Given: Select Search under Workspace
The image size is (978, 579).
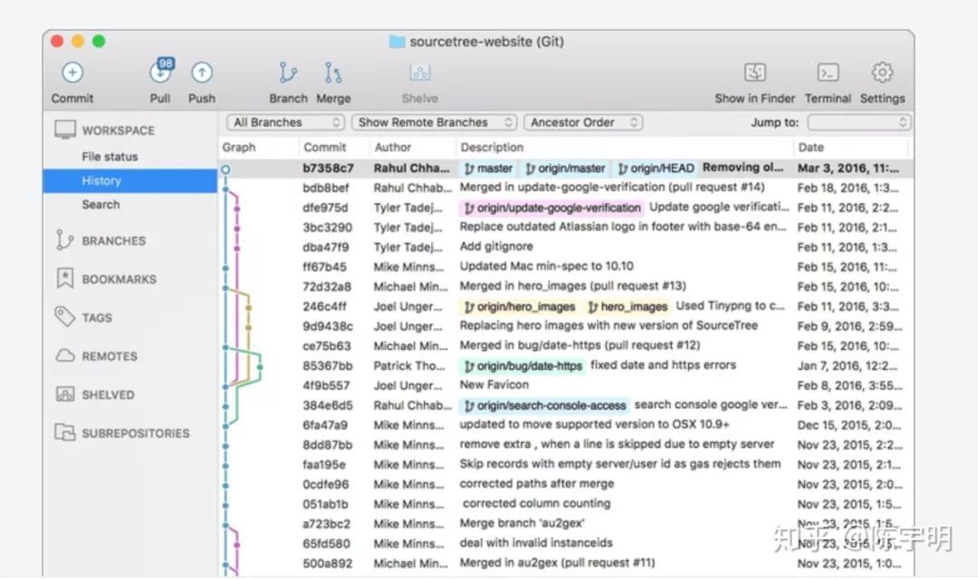Looking at the screenshot, I should (101, 204).
